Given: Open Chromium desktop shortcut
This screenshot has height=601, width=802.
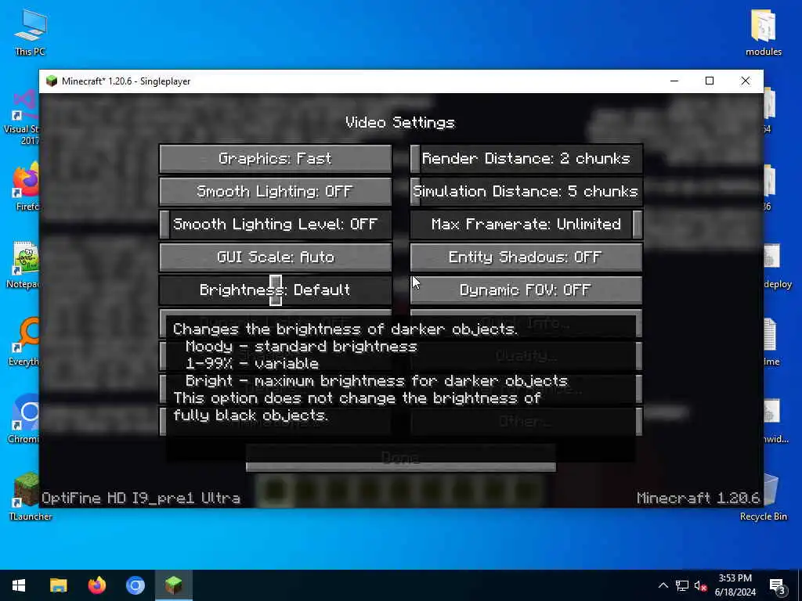Looking at the screenshot, I should click(x=23, y=419).
